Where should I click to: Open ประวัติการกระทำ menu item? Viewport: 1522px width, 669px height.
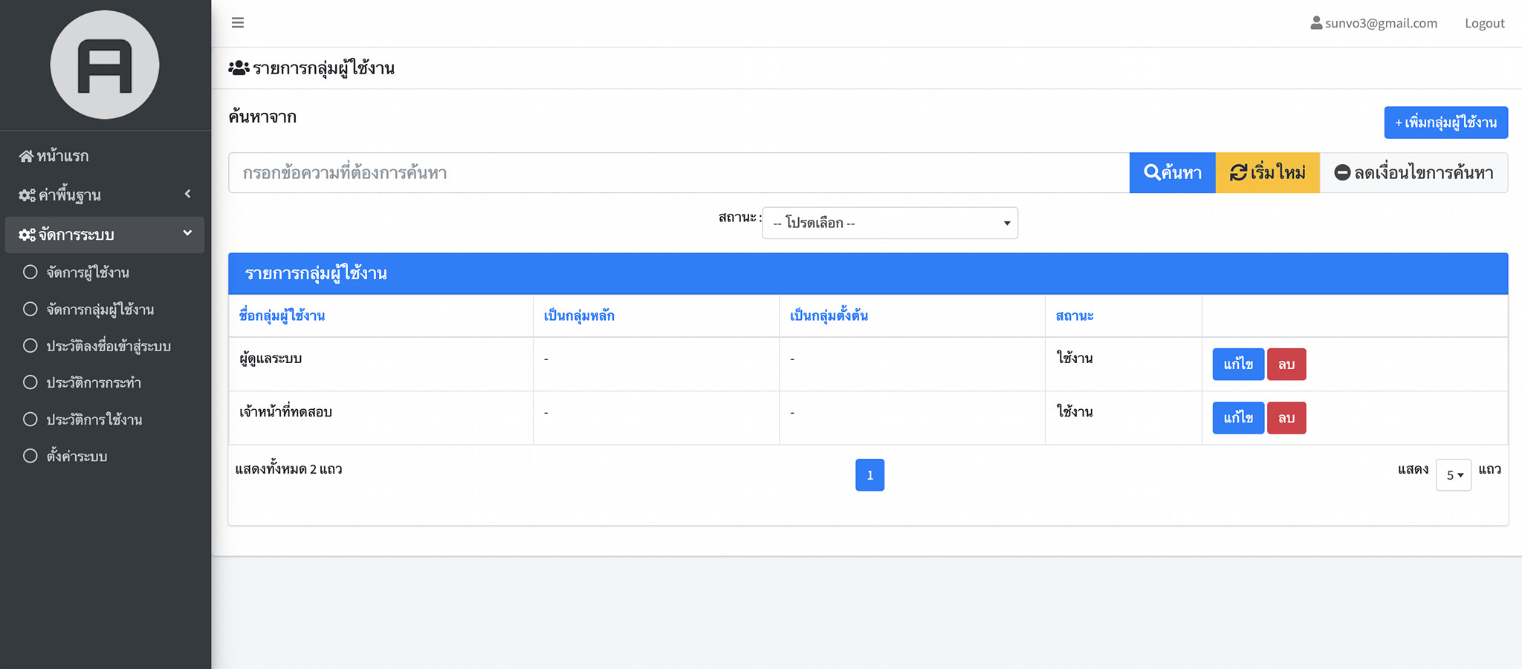[x=94, y=383]
